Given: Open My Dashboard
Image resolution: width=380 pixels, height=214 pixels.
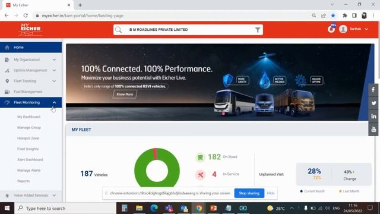Looking at the screenshot, I should pyautogui.click(x=29, y=117).
